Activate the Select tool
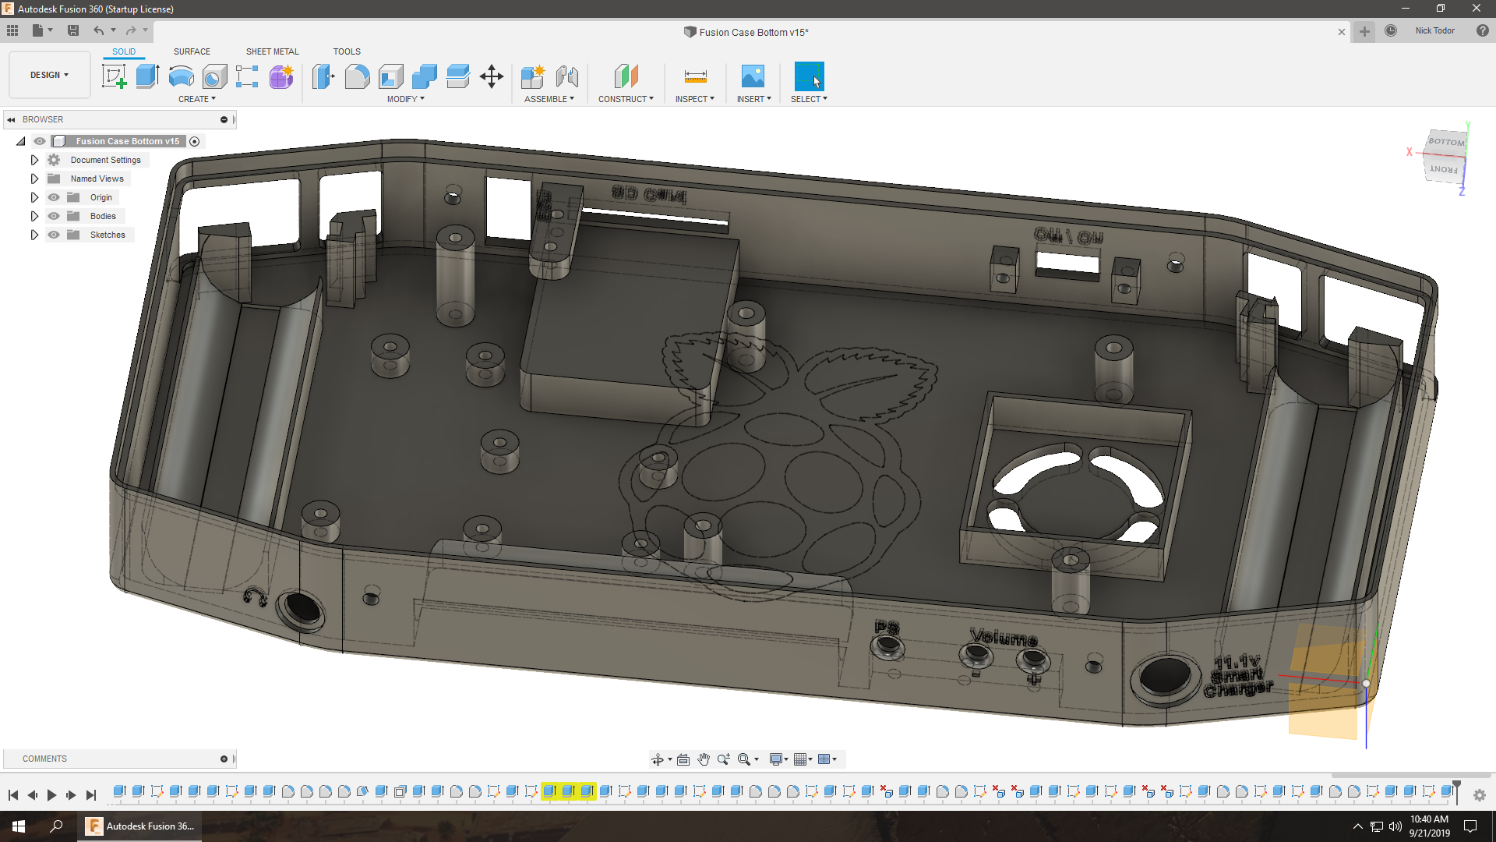1496x842 pixels. pyautogui.click(x=809, y=76)
